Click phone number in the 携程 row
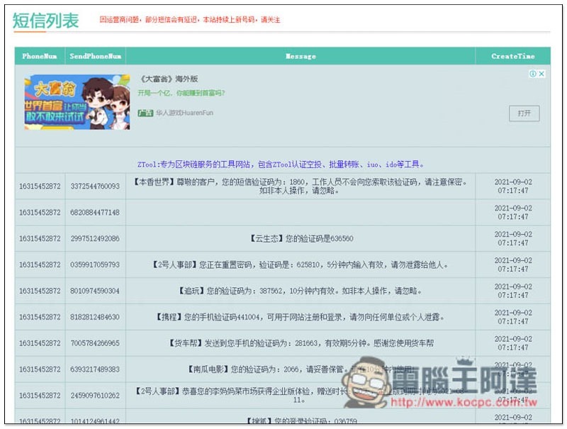Image resolution: width=567 pixels, height=429 pixels. (x=40, y=317)
